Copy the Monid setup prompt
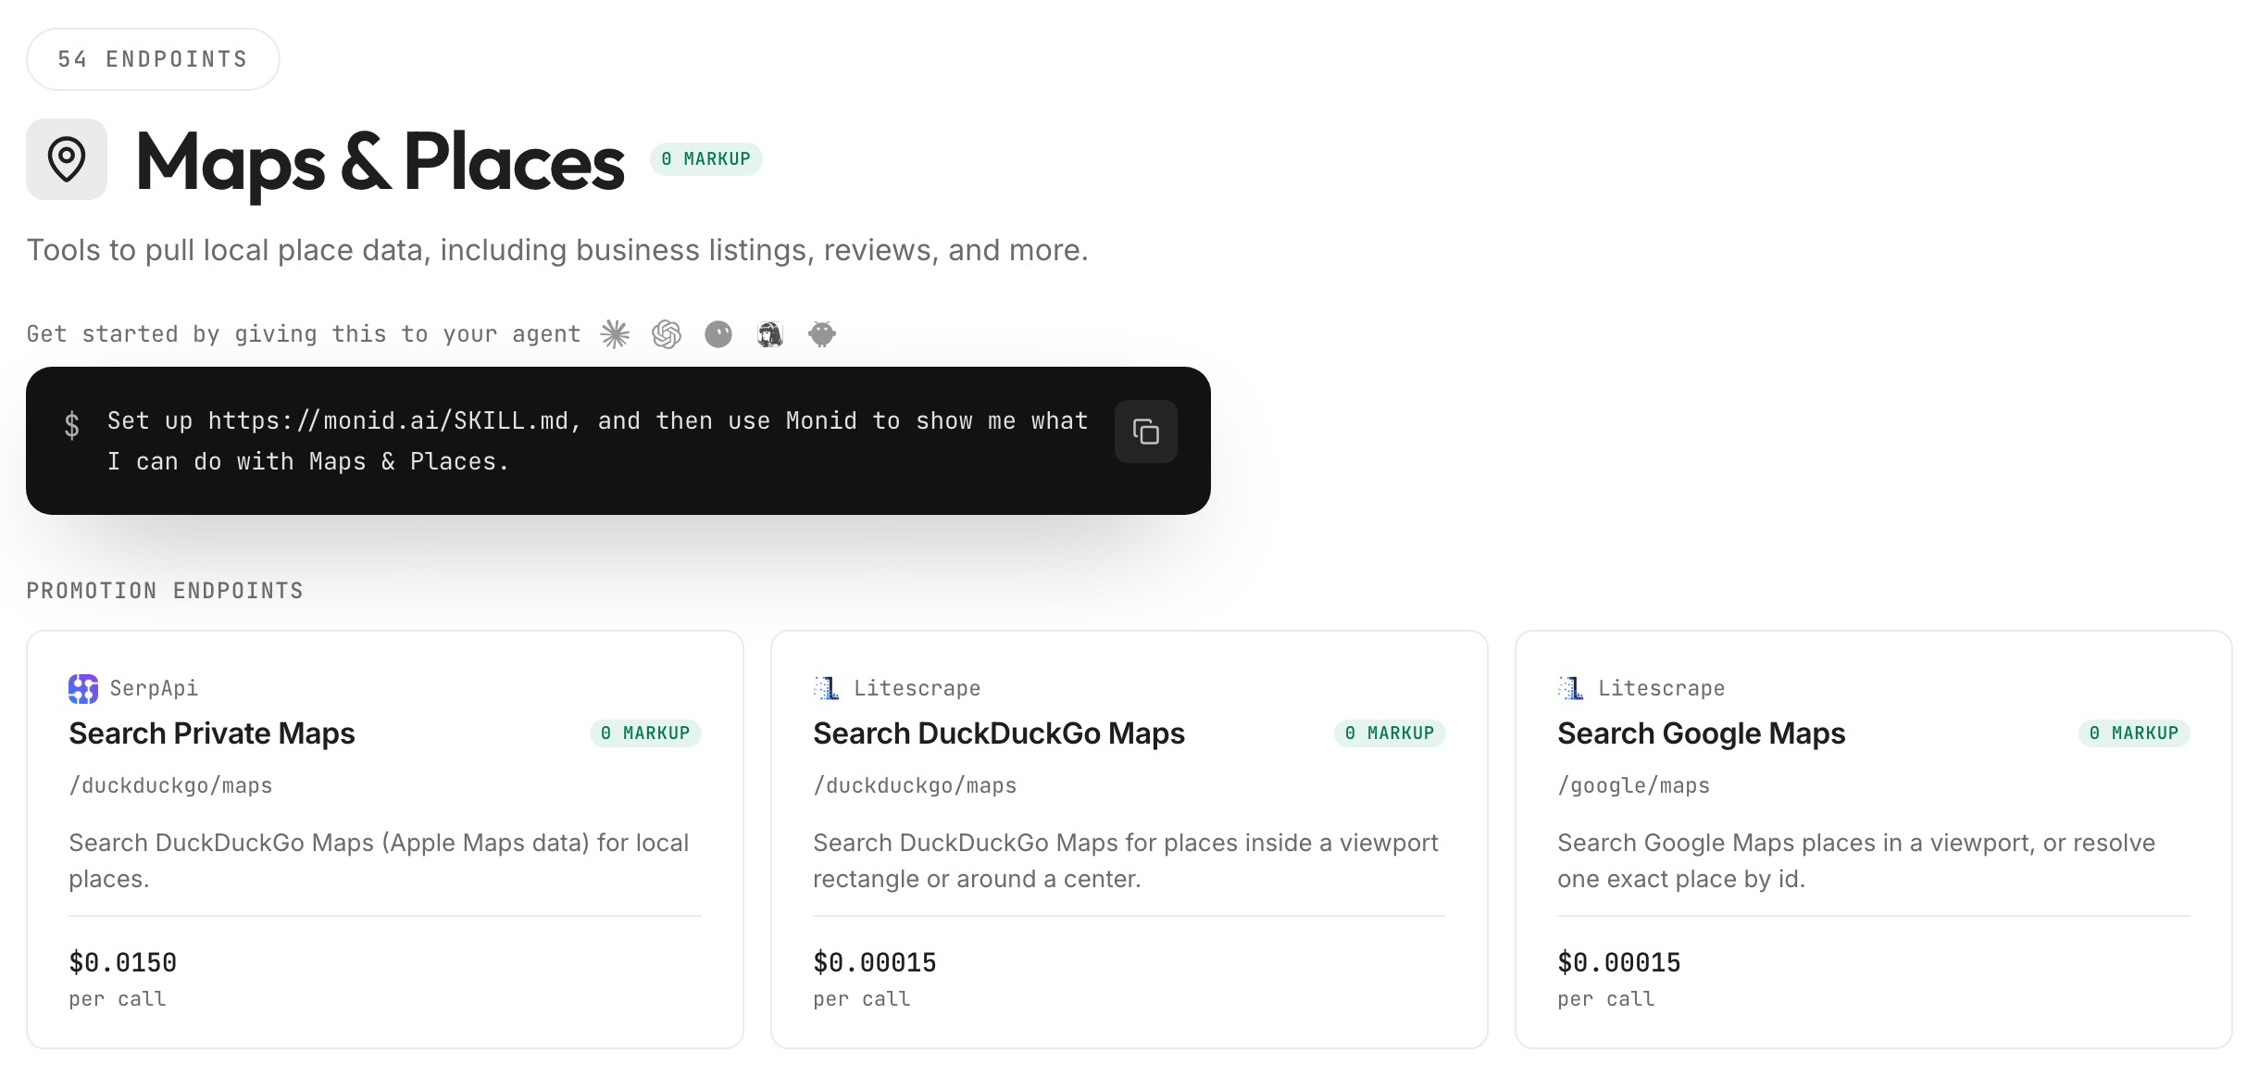Image resolution: width=2259 pixels, height=1065 pixels. click(1145, 432)
